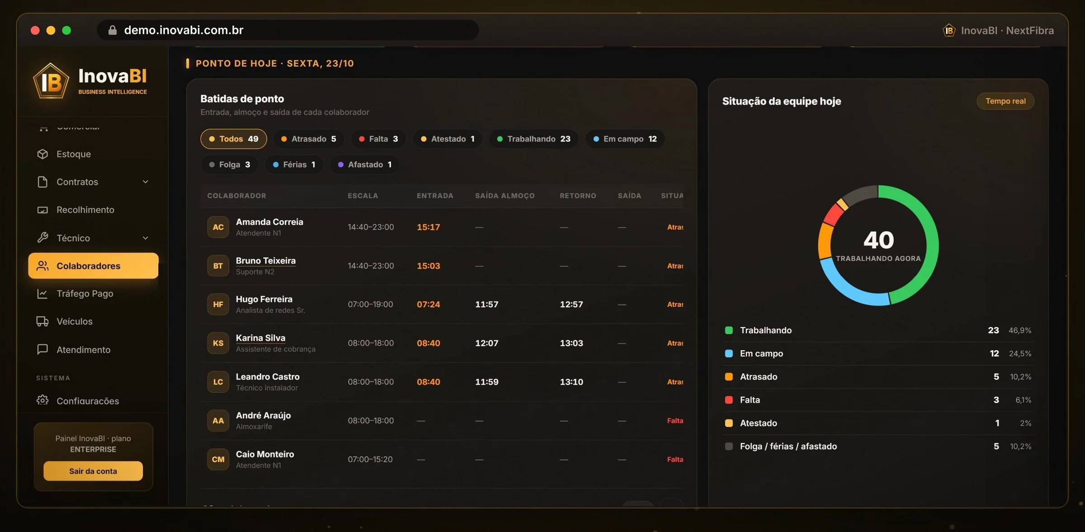Click Karina Silva's KS avatar
The image size is (1085, 532).
pyautogui.click(x=218, y=343)
